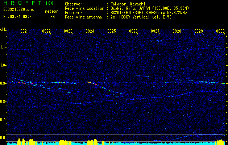
Task: Click the 0925 time tick label
Action: click(x=112, y=32)
